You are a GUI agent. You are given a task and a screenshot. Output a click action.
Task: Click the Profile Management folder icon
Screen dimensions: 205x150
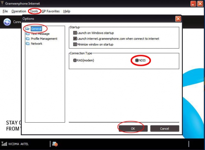[28, 39]
